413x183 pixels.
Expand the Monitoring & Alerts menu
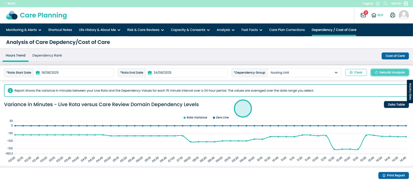click(23, 30)
